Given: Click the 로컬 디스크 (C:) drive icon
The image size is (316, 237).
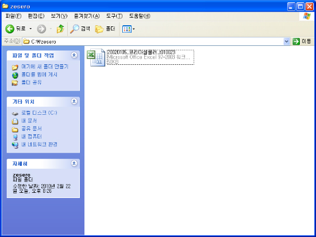Looking at the screenshot, I should coord(15,114).
